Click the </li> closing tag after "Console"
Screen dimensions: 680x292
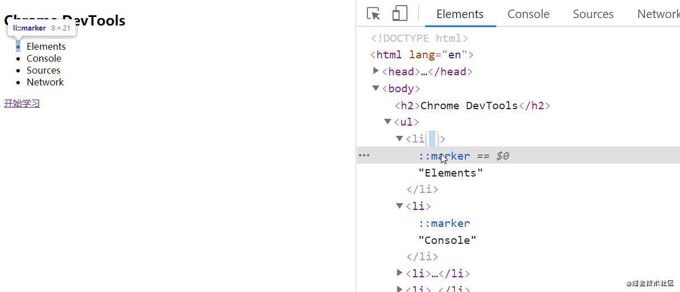point(422,256)
